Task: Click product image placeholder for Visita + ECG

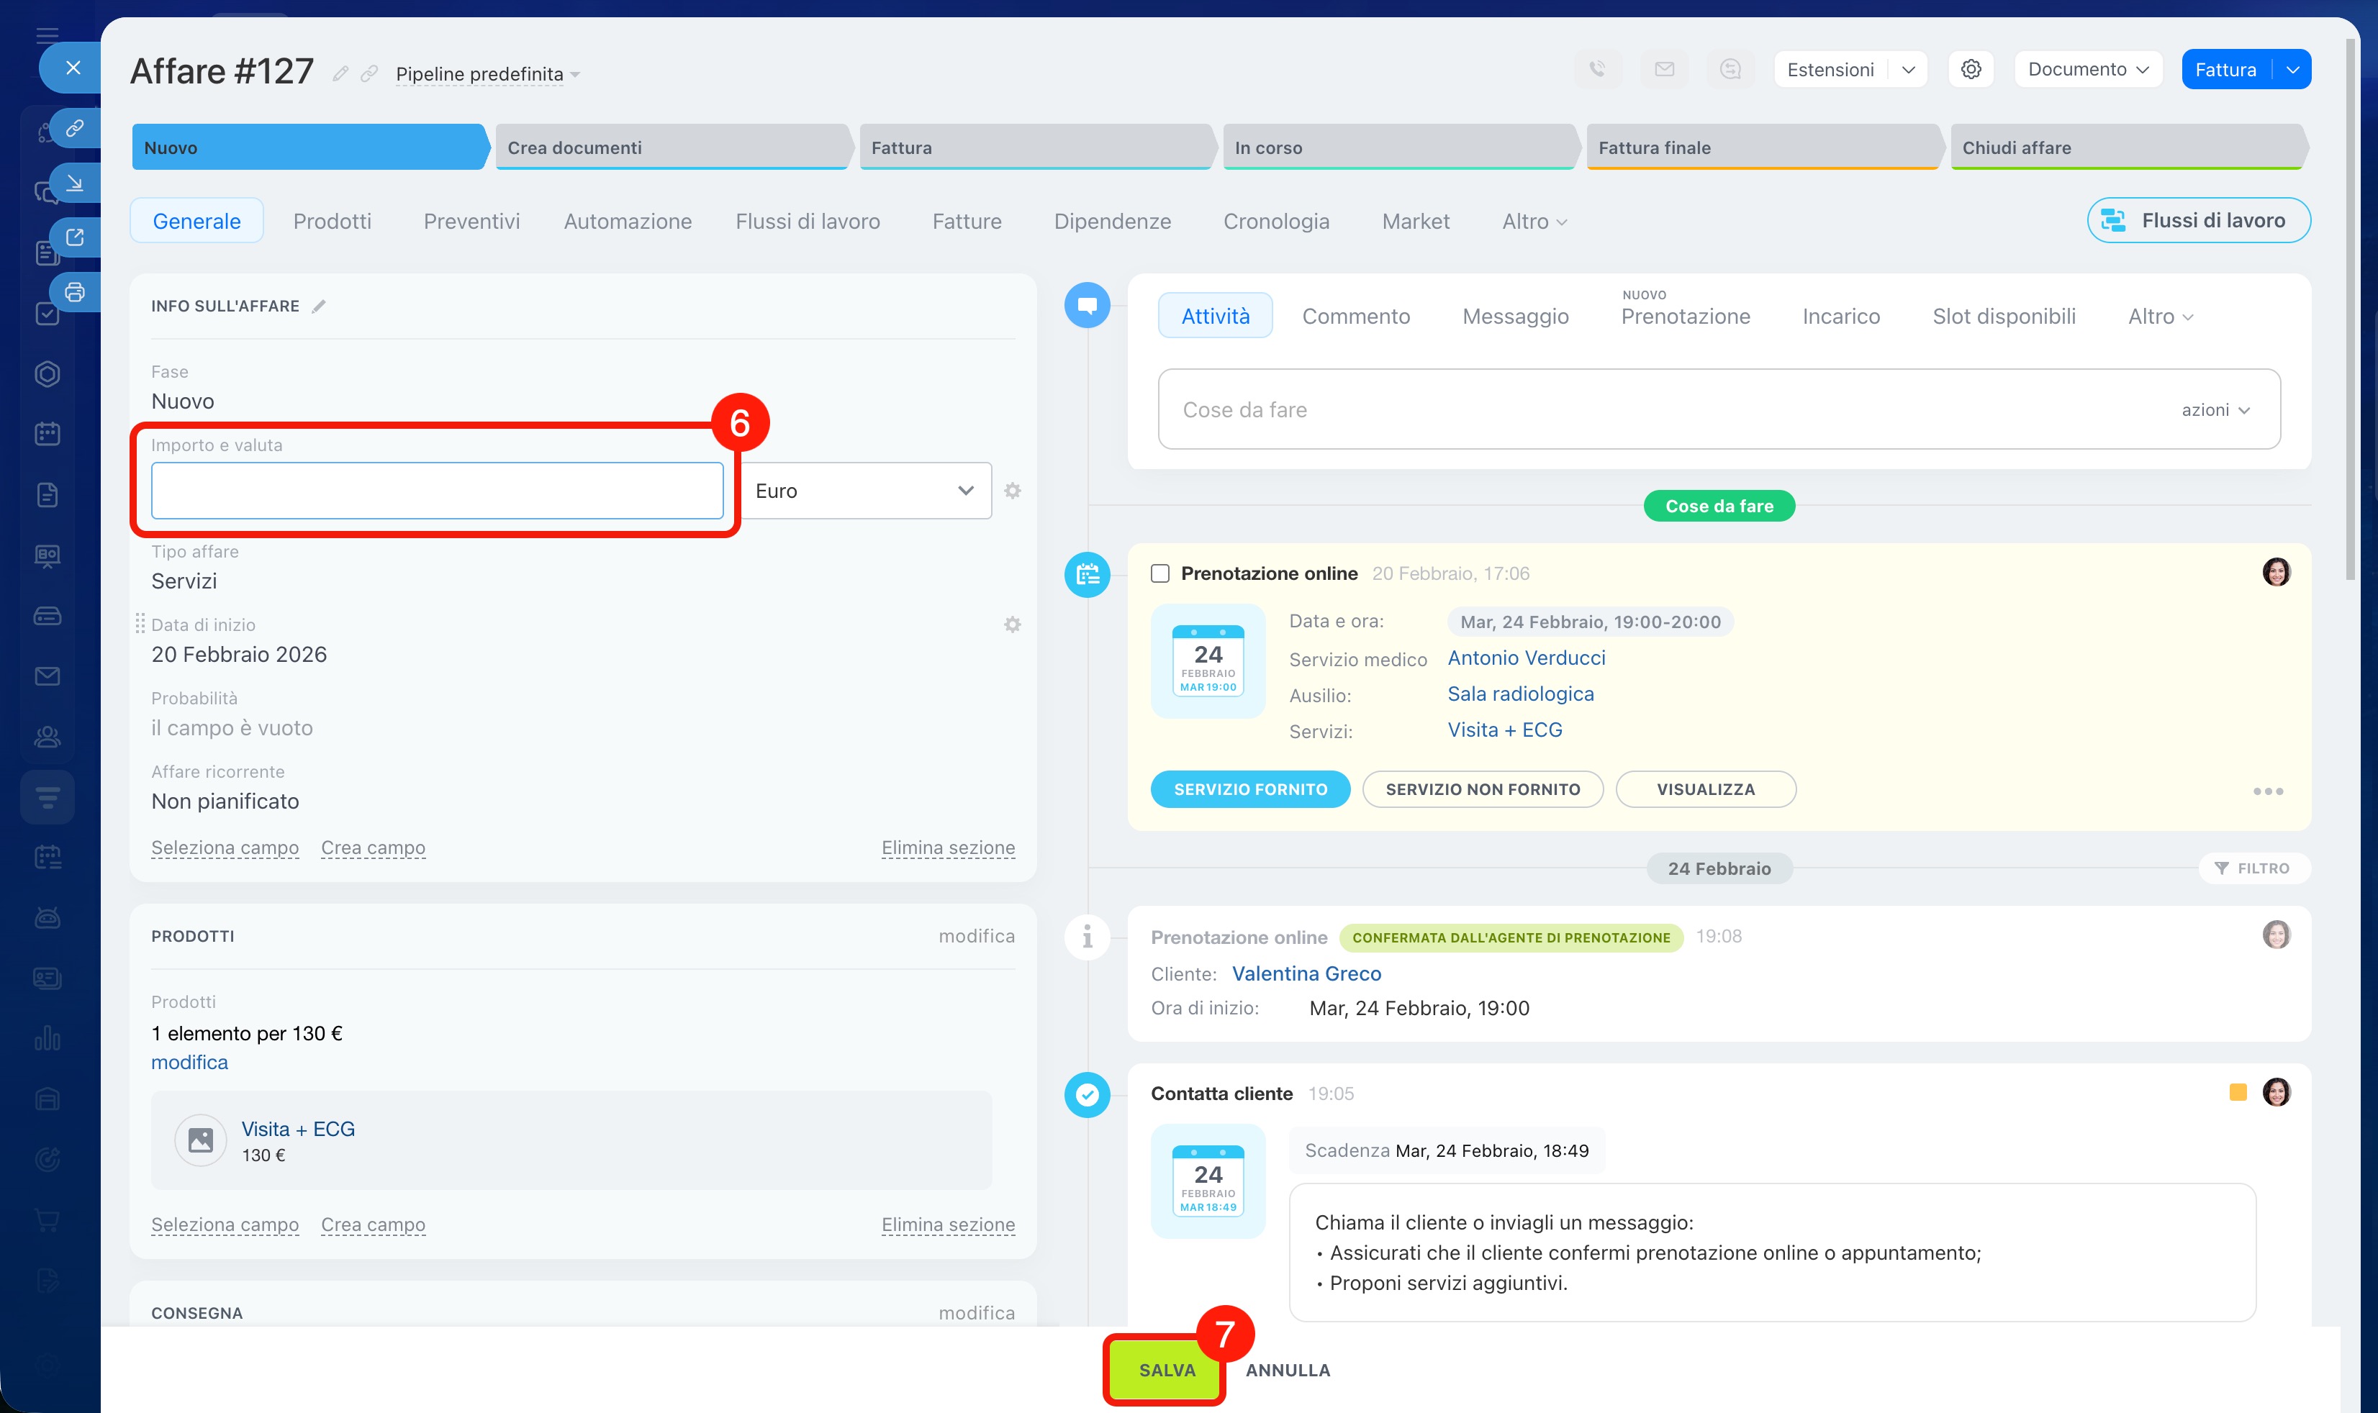Action: click(x=200, y=1140)
